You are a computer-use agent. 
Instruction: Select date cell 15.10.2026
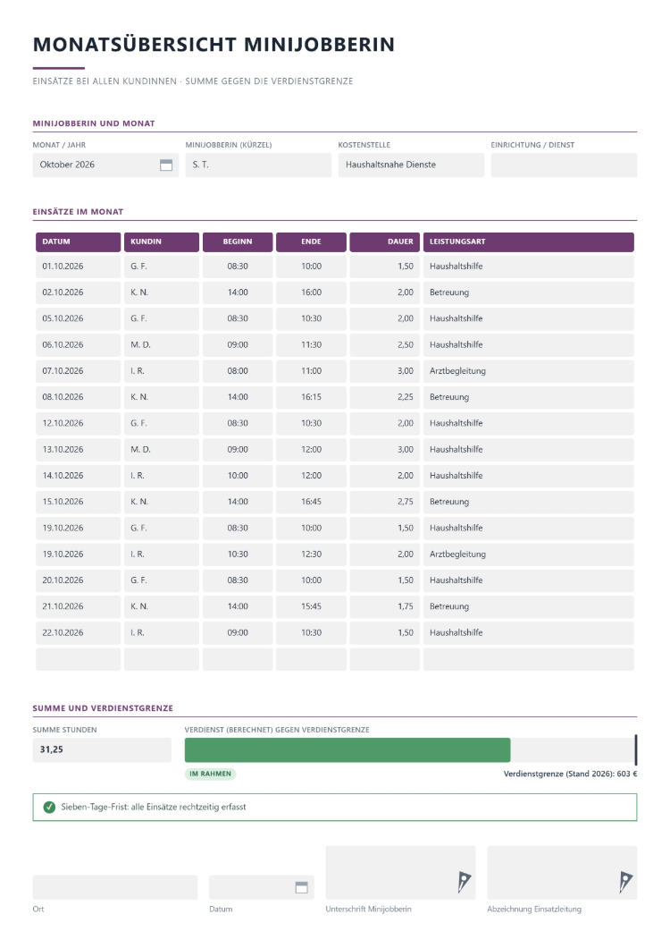click(x=78, y=502)
